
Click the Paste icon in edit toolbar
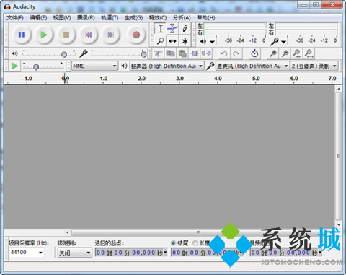point(182,53)
